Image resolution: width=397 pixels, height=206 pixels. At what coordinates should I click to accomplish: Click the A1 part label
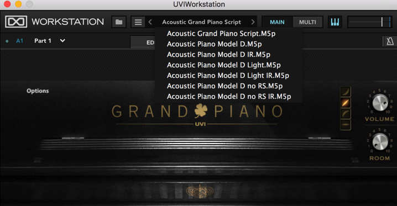19,41
